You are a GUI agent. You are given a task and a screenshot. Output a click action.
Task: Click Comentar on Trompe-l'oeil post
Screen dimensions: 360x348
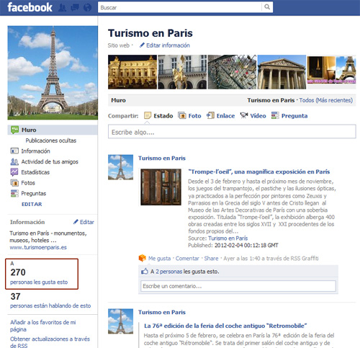coord(187,259)
